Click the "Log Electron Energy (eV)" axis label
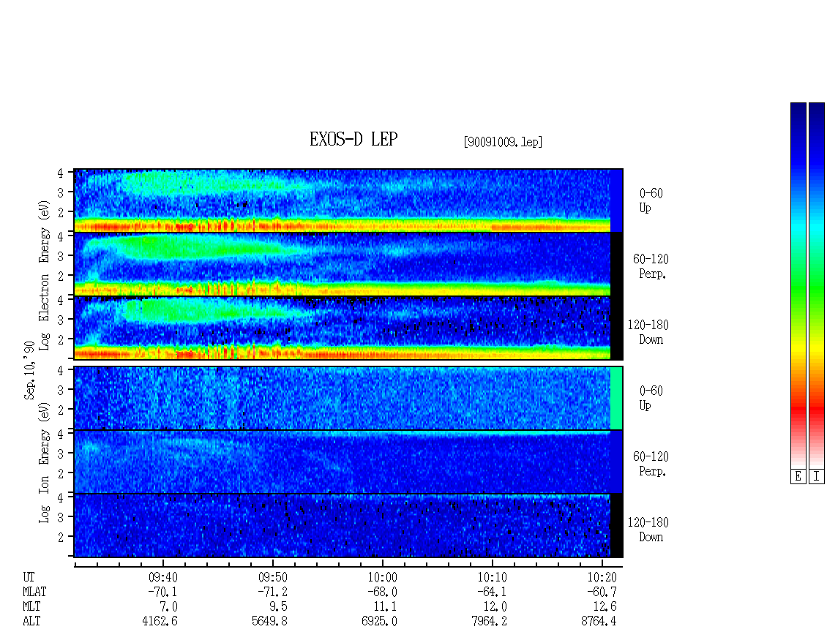Screen dimensions: 827x640 click(x=45, y=275)
